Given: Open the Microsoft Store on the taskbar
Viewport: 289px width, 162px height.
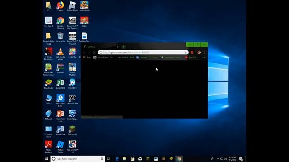Looking at the screenshot, I should point(132,159).
